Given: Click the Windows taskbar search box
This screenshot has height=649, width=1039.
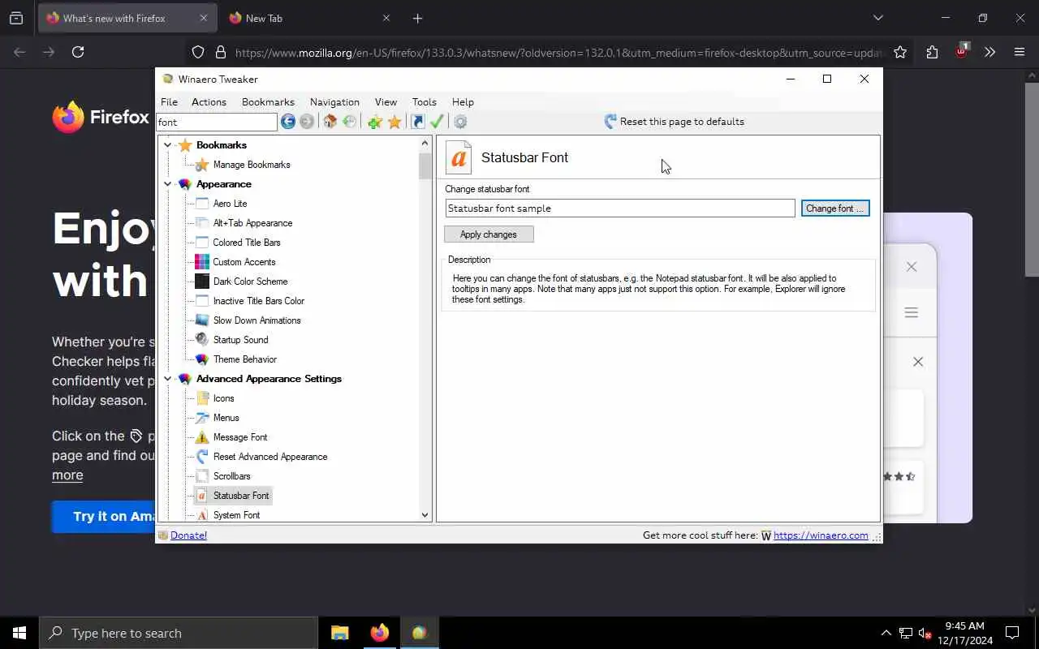Looking at the screenshot, I should [179, 633].
